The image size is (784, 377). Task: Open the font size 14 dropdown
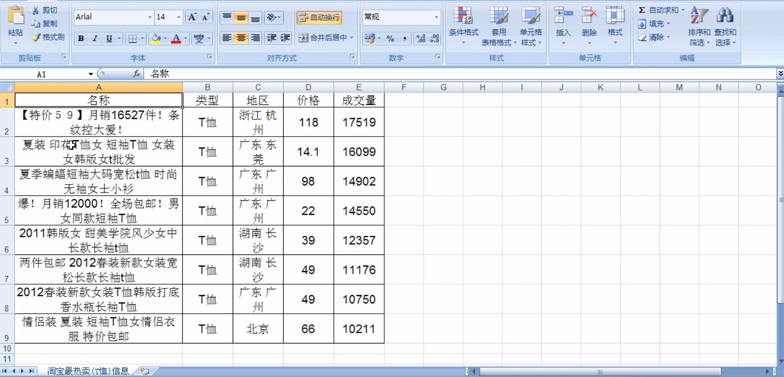pyautogui.click(x=179, y=17)
